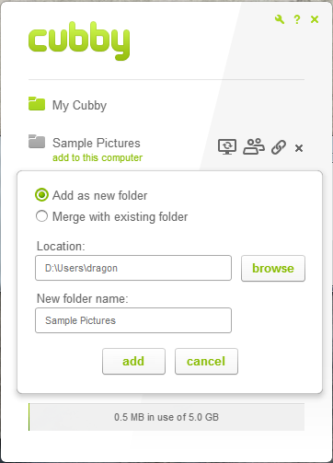This screenshot has width=333, height=463.
Task: Open help with the question mark icon
Action: (x=297, y=19)
